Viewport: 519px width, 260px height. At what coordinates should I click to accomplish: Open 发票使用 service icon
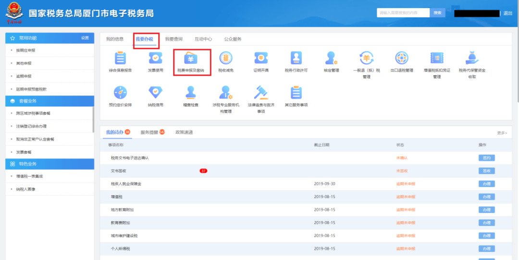(155, 59)
